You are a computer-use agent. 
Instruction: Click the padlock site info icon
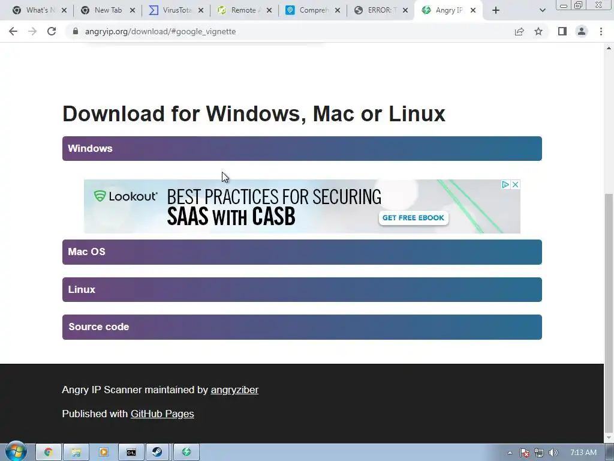76,31
